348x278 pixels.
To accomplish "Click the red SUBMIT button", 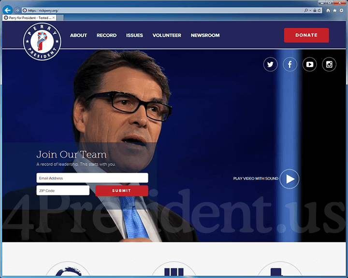I will coord(122,191).
